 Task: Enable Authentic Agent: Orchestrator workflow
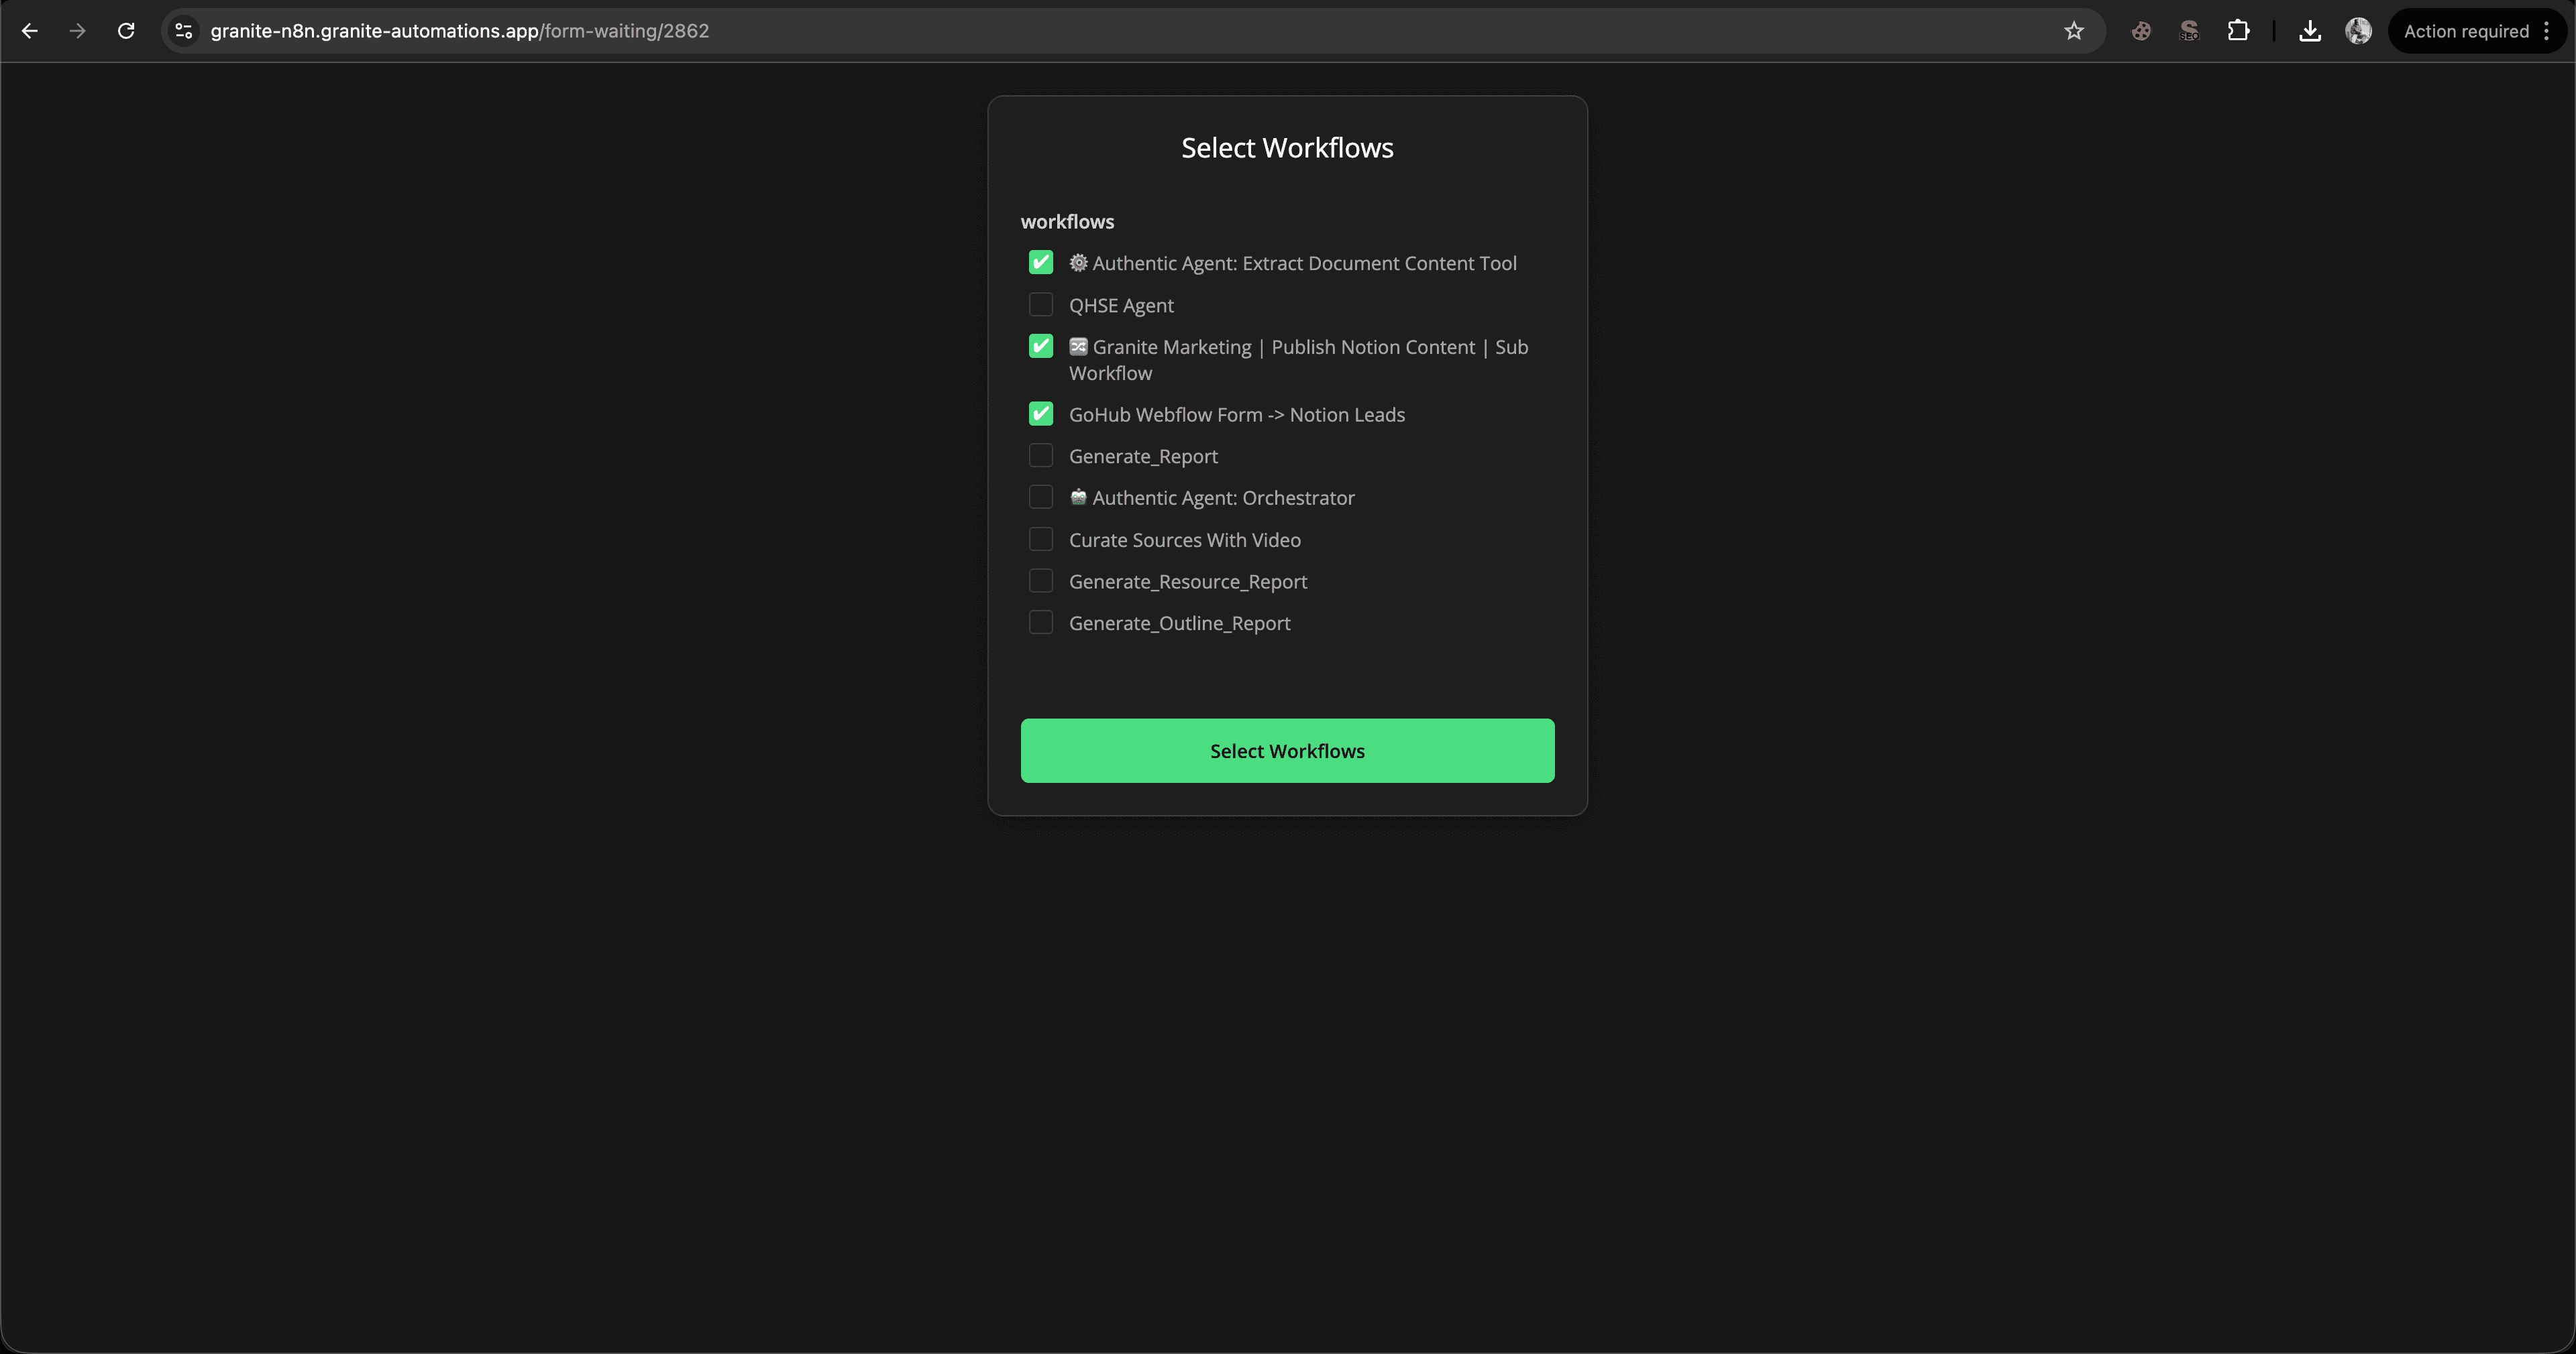1041,497
